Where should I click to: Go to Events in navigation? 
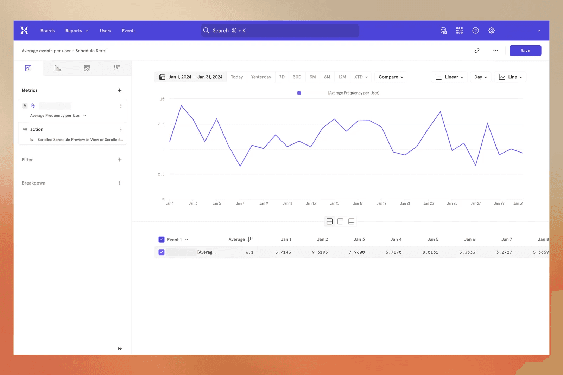(129, 31)
